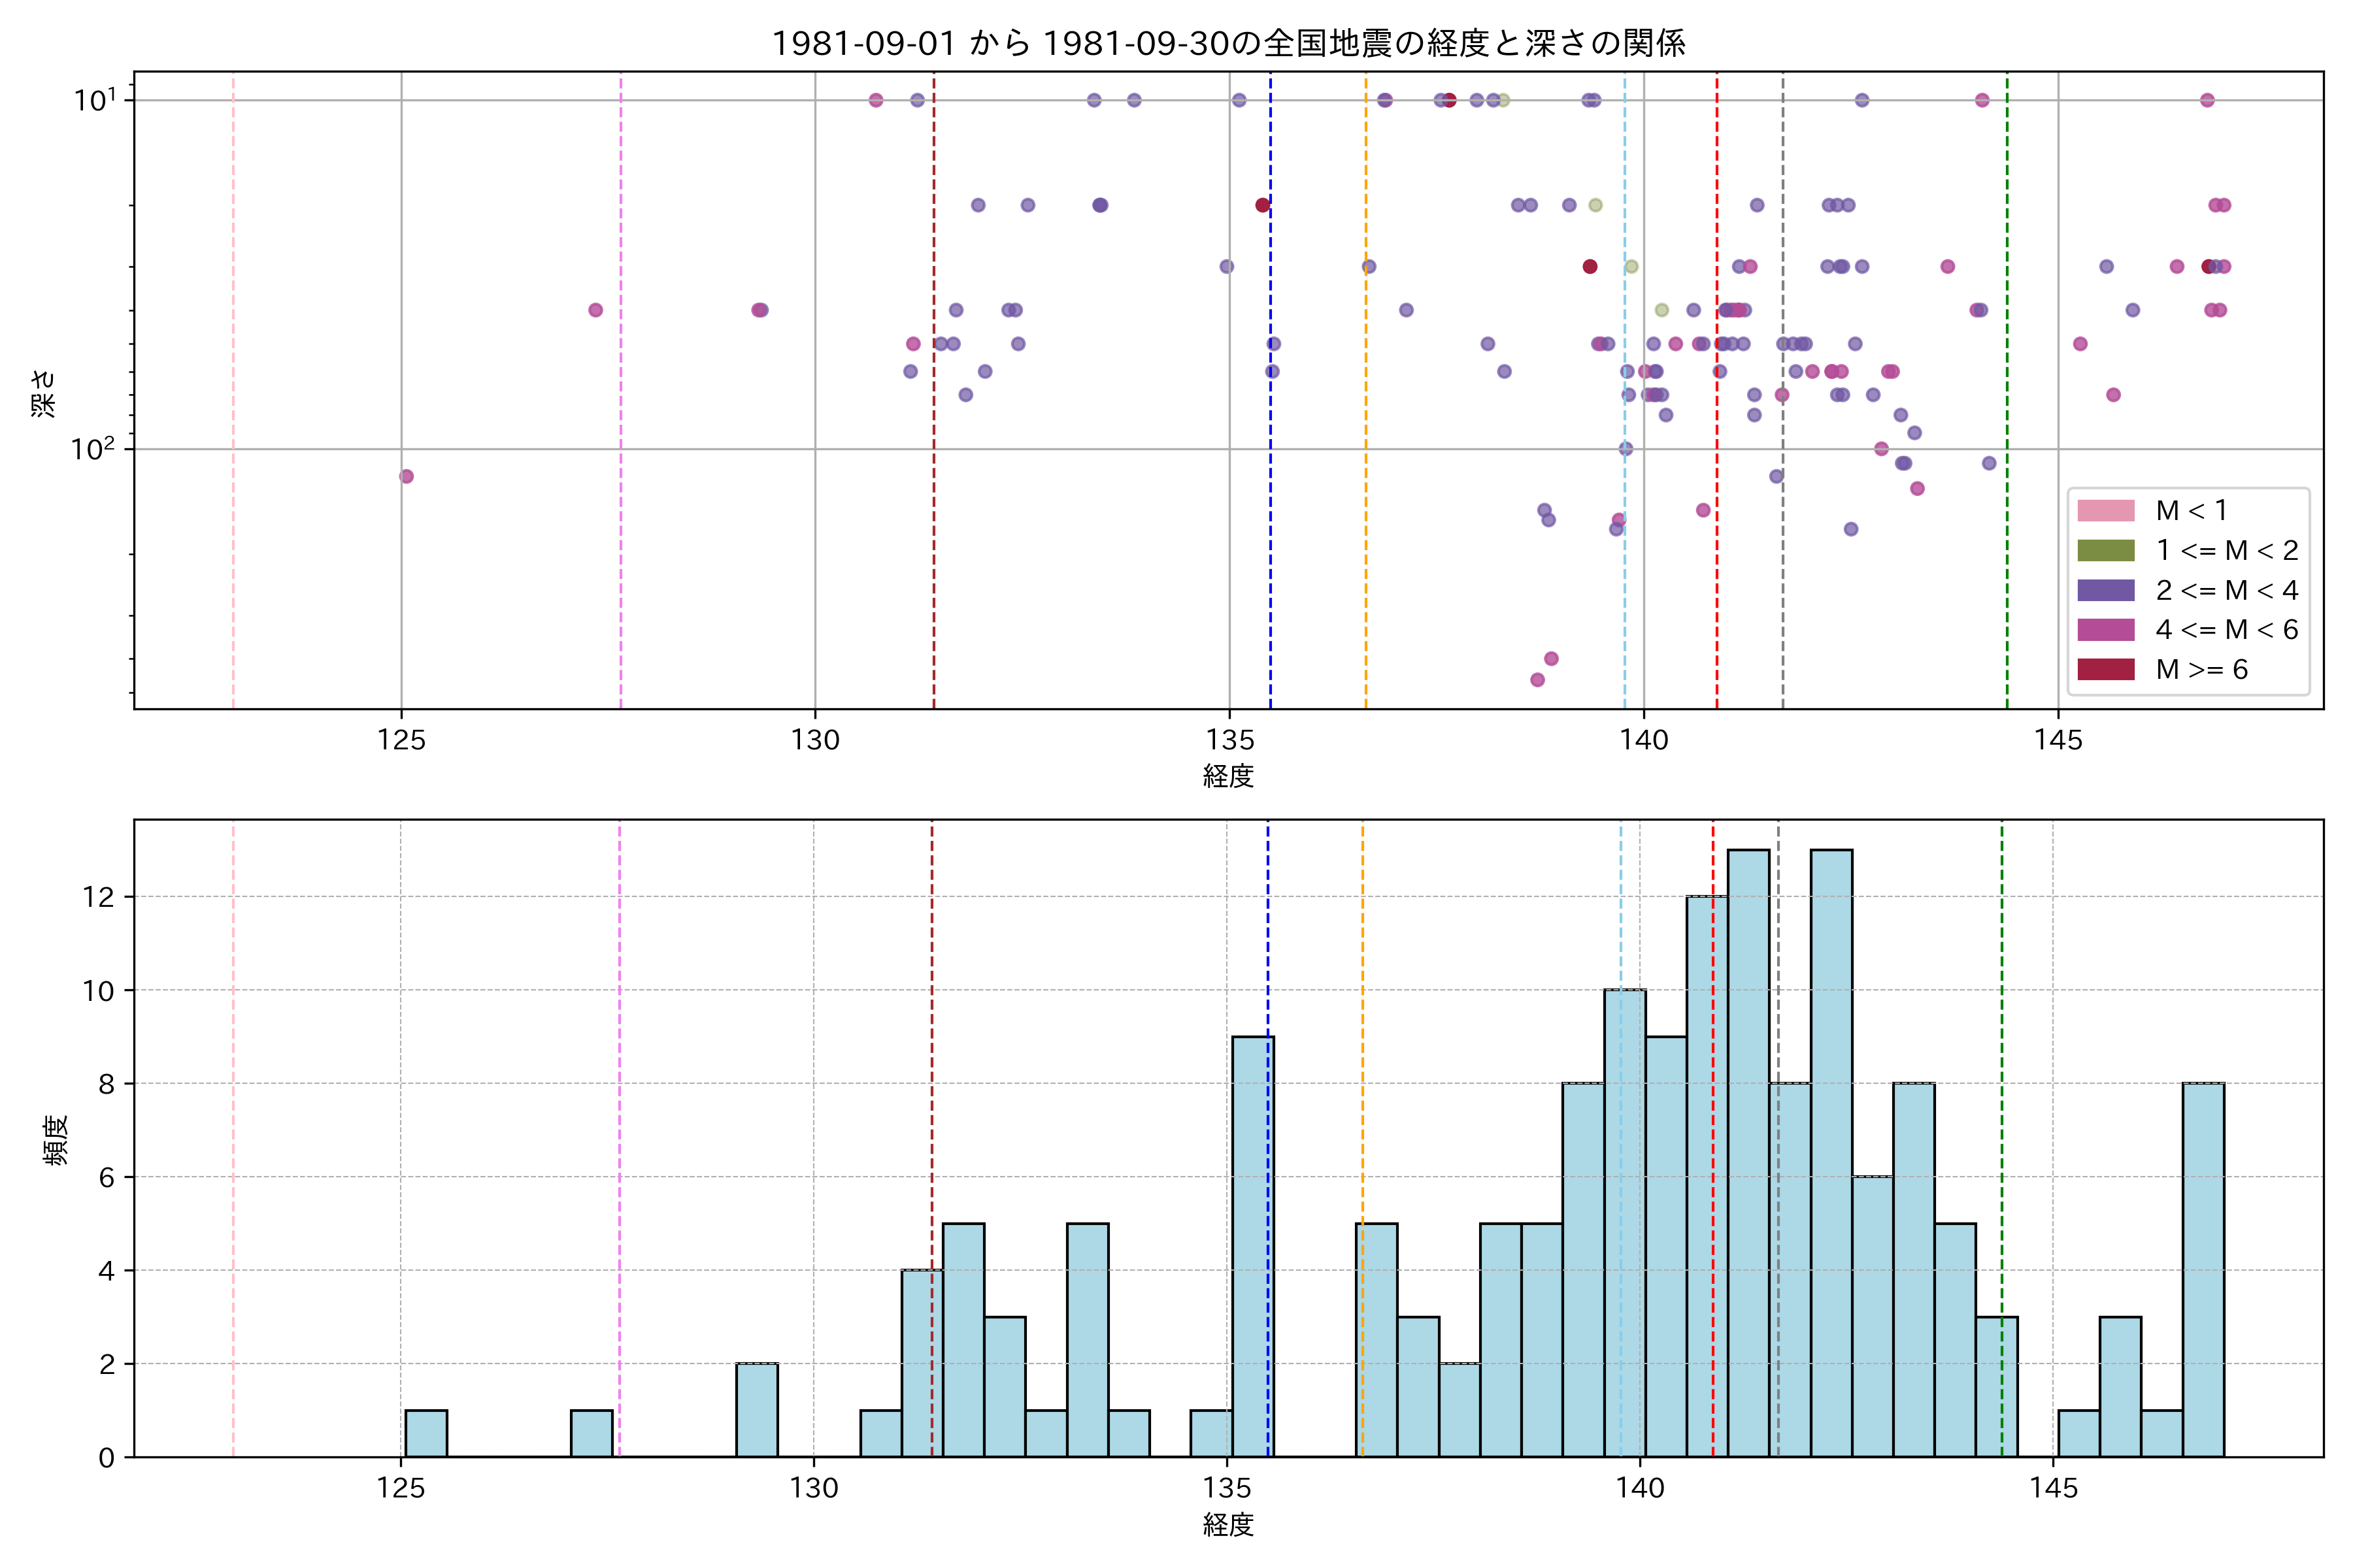Click the histogram bar at longitude 135
This screenshot has height=1568, width=2353.
click(x=1252, y=1247)
